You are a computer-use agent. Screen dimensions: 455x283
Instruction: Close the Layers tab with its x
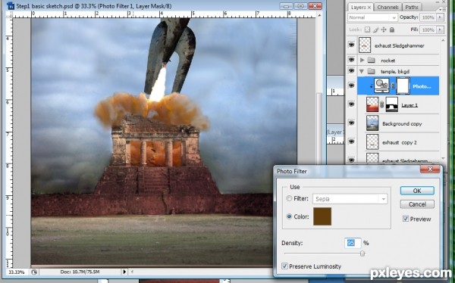click(369, 8)
